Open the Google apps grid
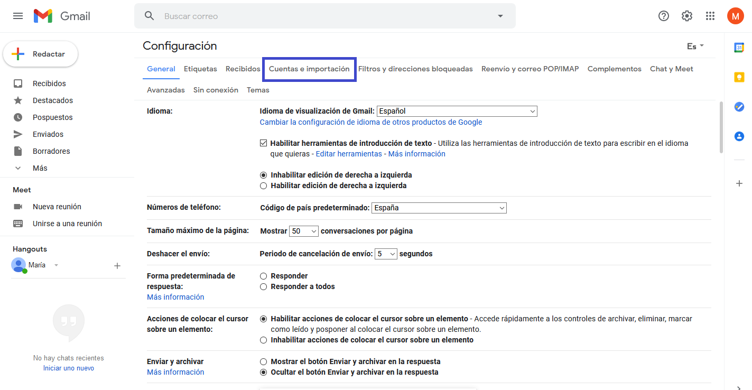The width and height of the screenshot is (752, 390). click(710, 16)
